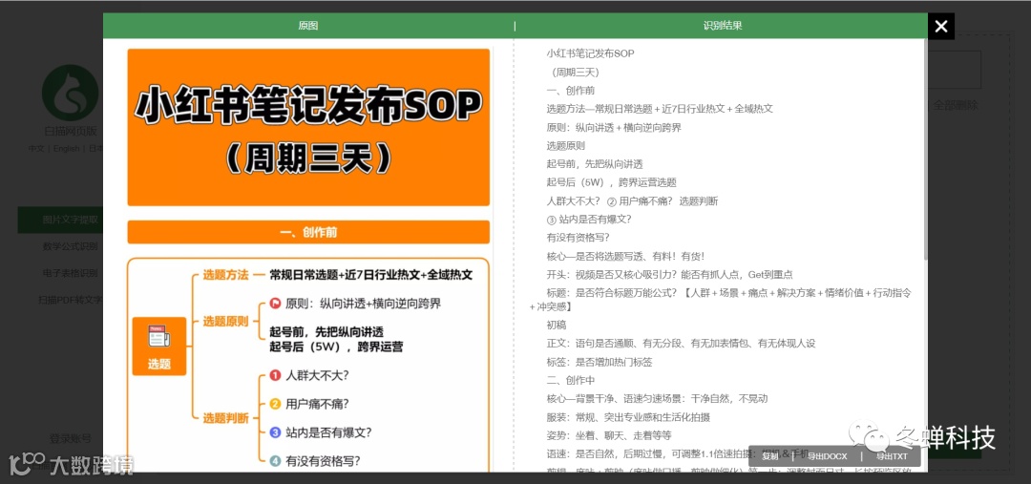Click the 复制 copy button

770,456
